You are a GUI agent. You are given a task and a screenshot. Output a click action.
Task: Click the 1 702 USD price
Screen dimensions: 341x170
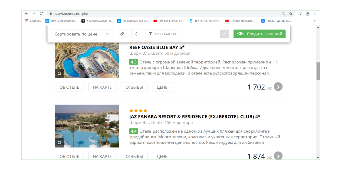pos(260,87)
